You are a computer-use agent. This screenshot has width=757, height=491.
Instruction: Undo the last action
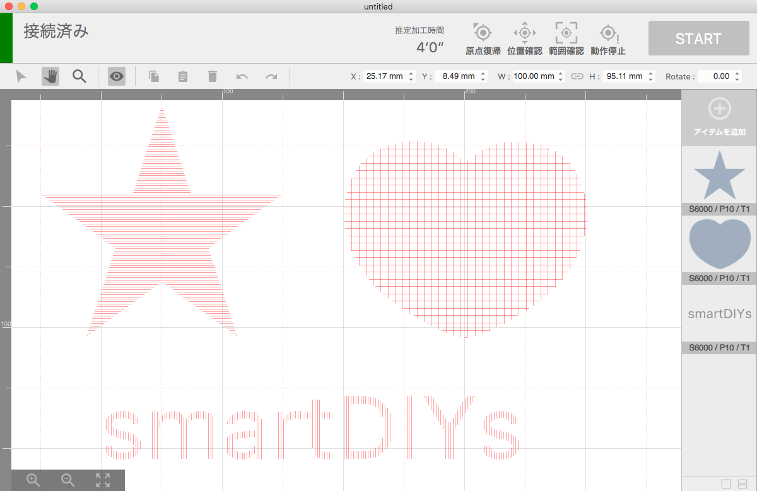(x=242, y=76)
